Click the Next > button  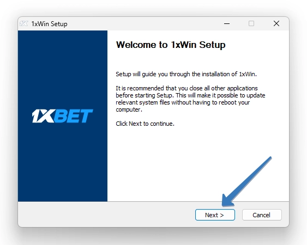pyautogui.click(x=215, y=215)
